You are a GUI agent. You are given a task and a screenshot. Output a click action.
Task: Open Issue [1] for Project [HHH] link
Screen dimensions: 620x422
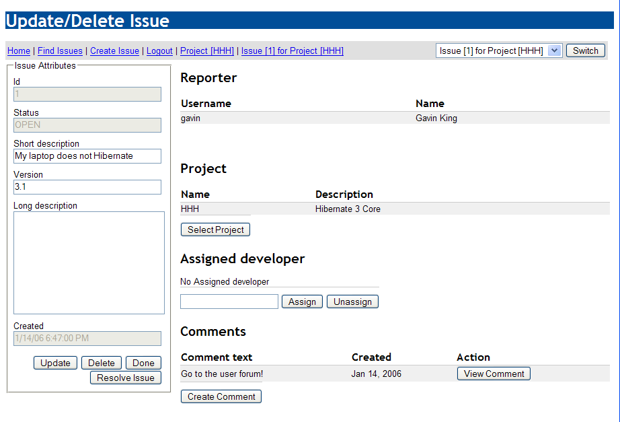coord(292,50)
